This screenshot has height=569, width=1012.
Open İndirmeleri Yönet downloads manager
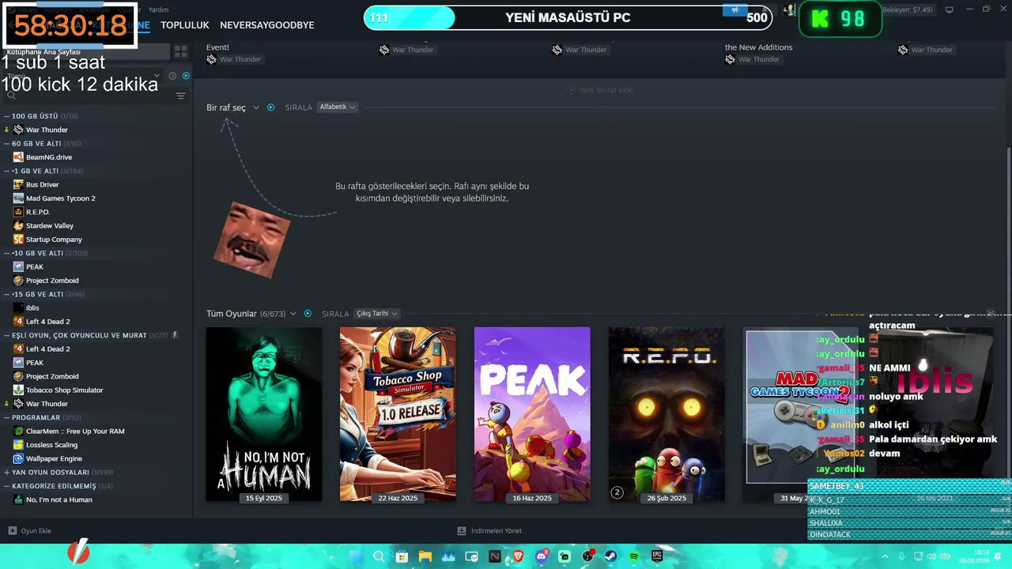coord(490,531)
